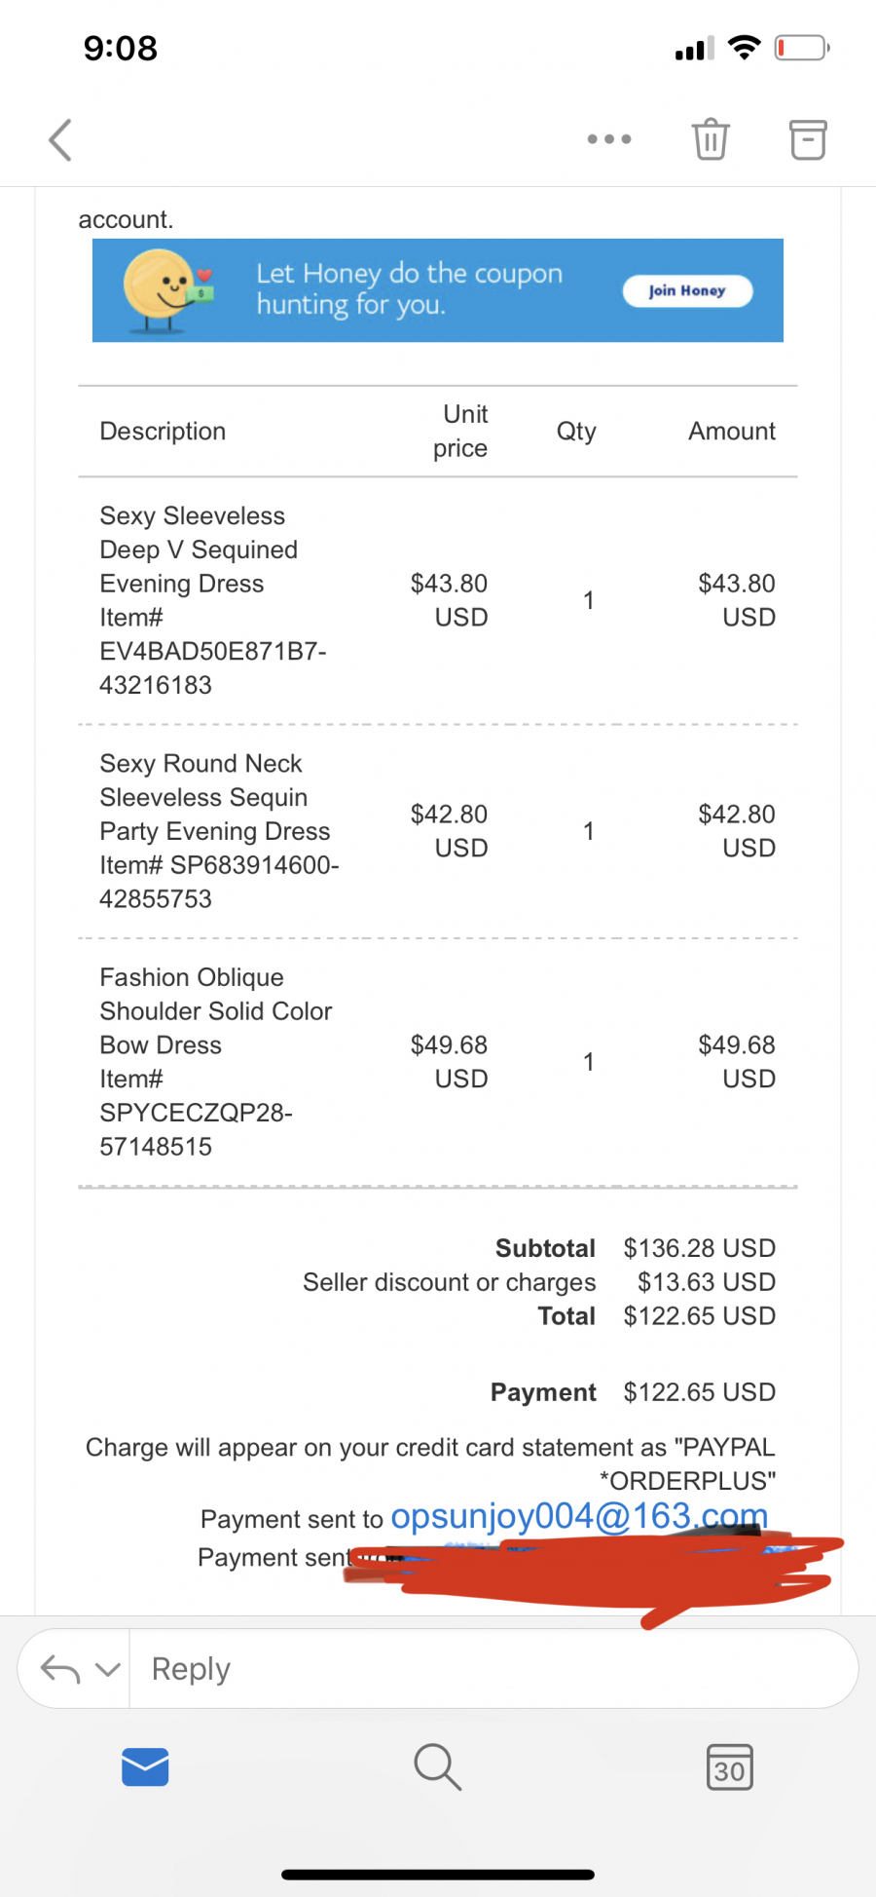The height and width of the screenshot is (1897, 876).
Task: Tap the cellular signal bars icon
Action: (x=695, y=48)
